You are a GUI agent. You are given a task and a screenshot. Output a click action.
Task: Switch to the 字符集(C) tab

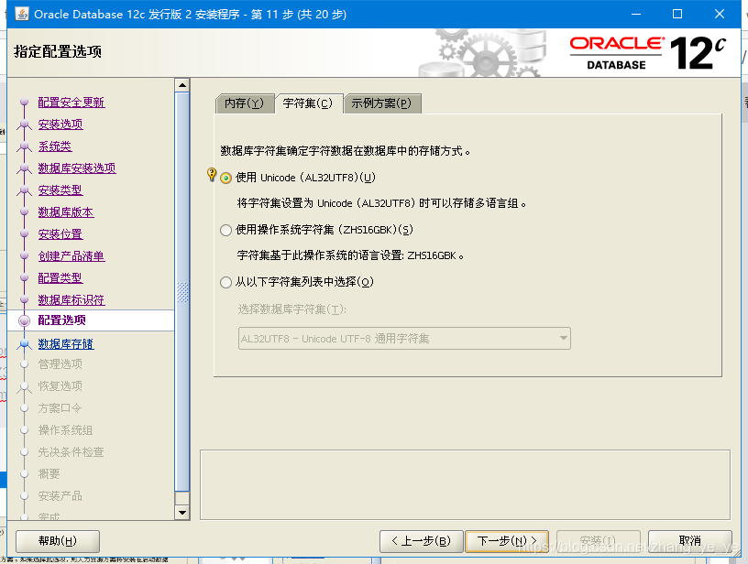click(308, 103)
